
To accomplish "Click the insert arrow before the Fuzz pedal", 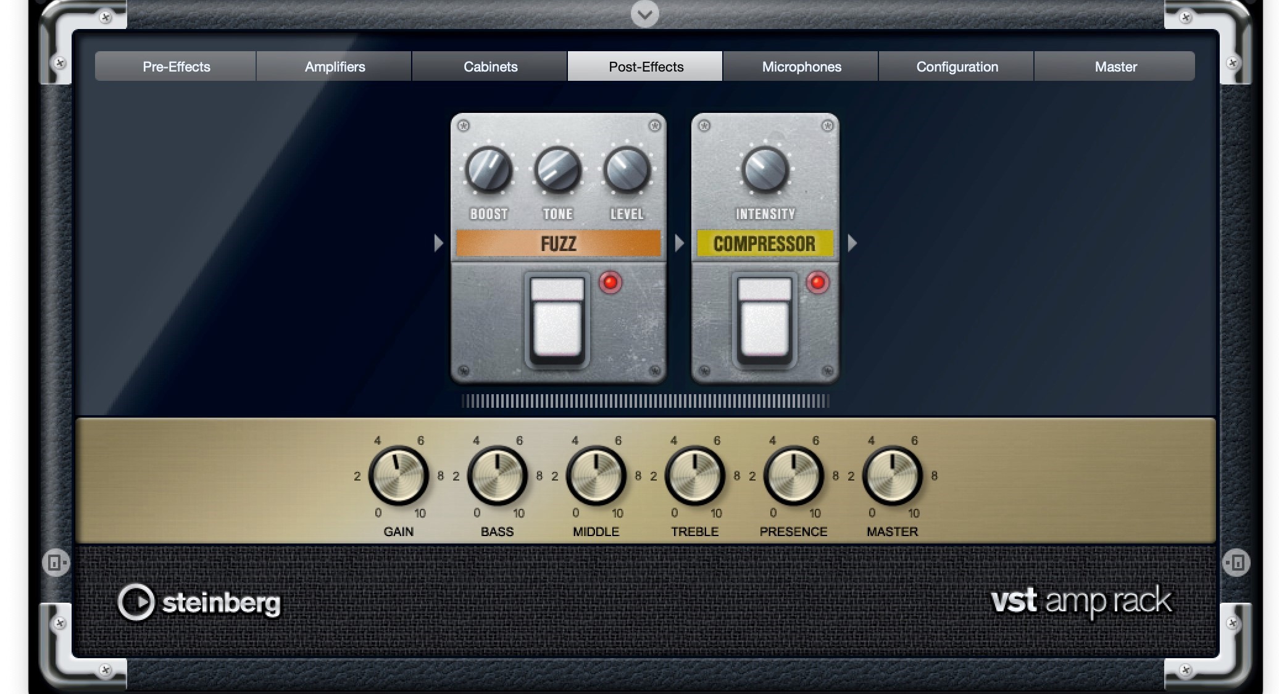I will (438, 243).
